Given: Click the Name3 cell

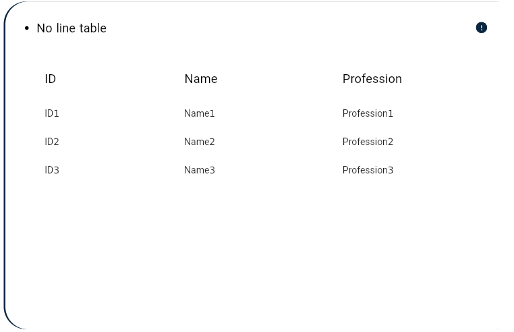Looking at the screenshot, I should [x=199, y=170].
